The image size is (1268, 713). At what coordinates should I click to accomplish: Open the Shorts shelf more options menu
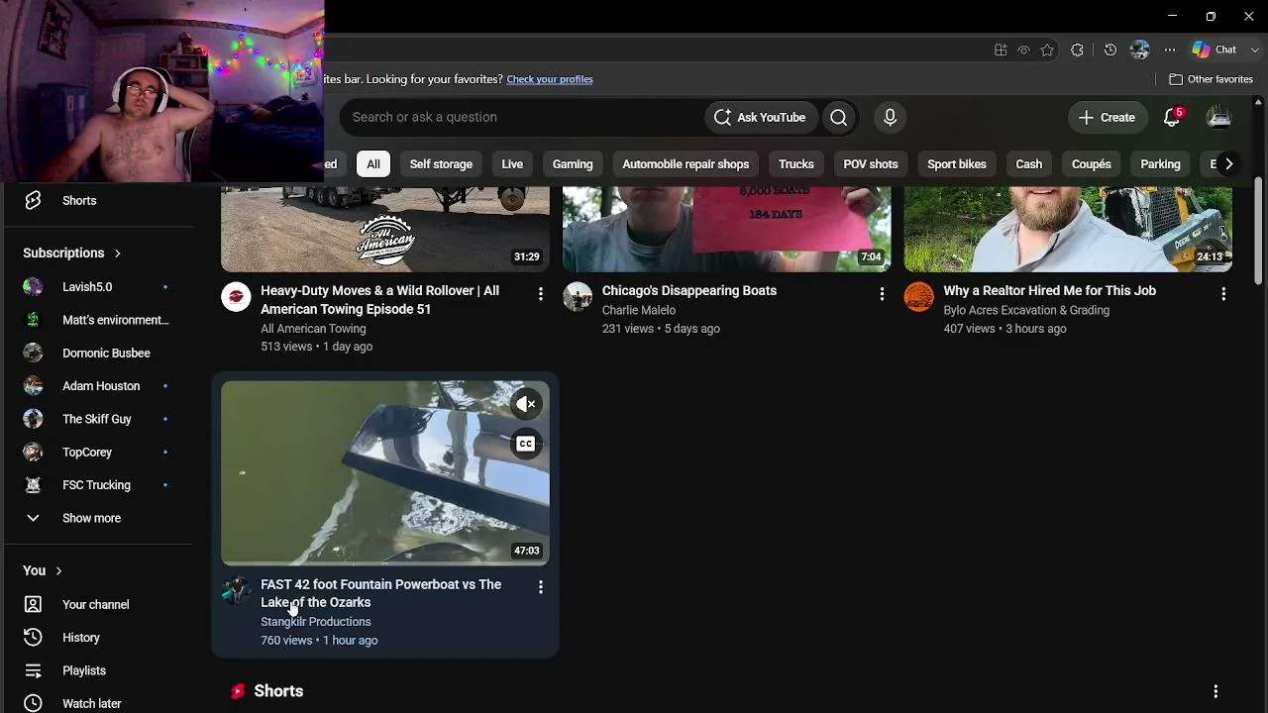tap(1215, 691)
